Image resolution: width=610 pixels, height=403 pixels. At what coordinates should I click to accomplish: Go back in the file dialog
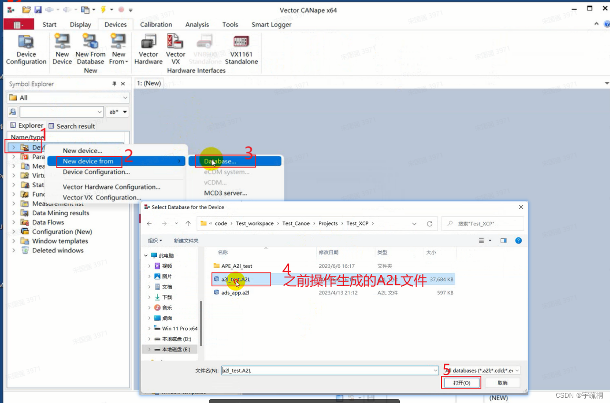point(149,223)
